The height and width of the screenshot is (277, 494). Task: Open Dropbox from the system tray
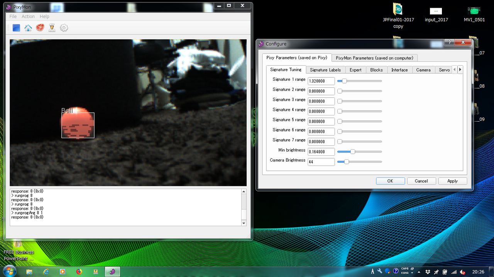(428, 272)
